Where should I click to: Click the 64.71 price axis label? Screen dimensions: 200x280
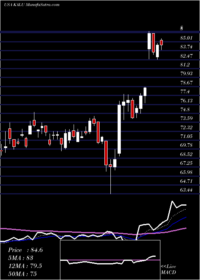186,181
